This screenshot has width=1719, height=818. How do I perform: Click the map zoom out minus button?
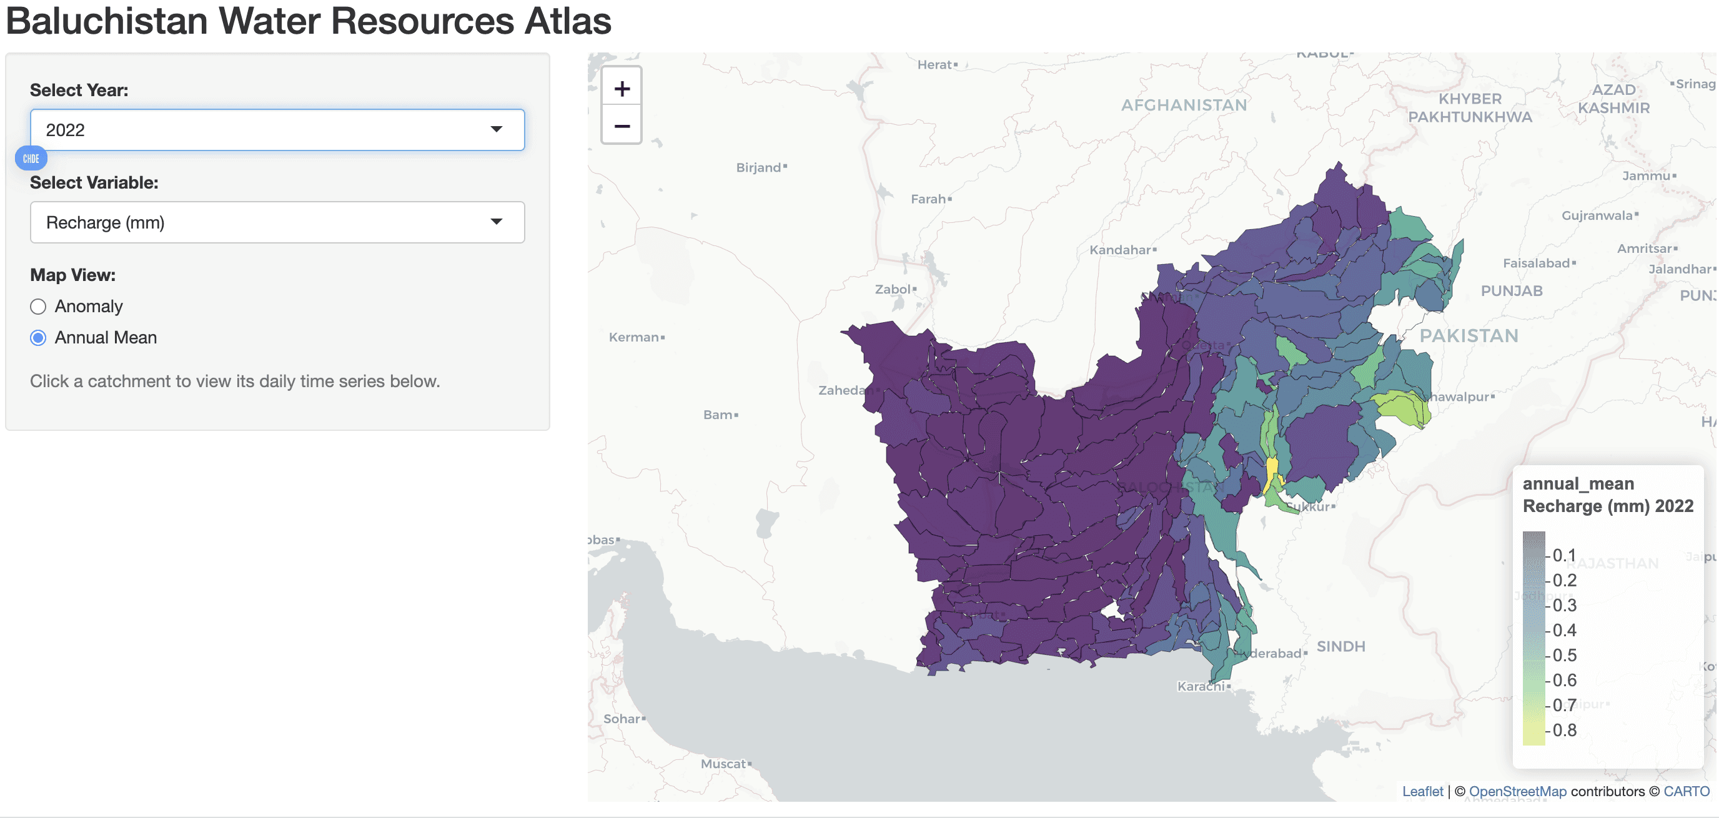point(622,126)
